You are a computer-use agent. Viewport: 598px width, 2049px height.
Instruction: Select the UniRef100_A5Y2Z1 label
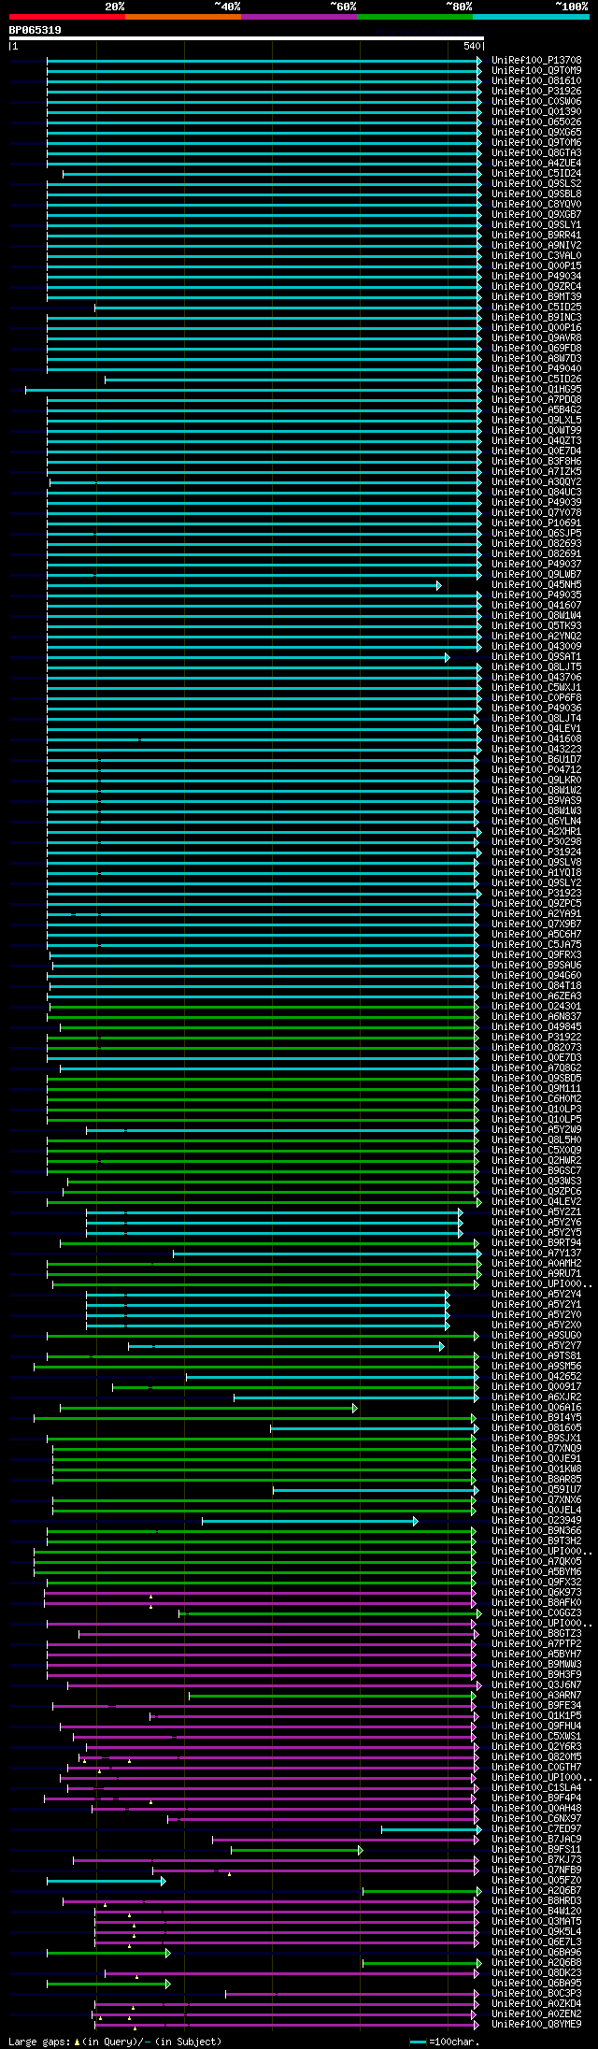point(536,1212)
